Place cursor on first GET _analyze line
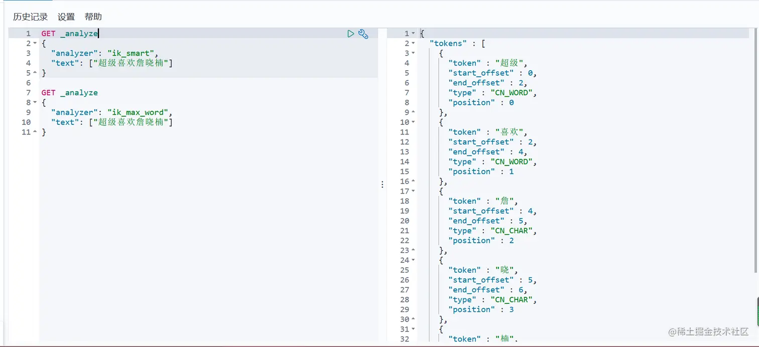 point(70,34)
